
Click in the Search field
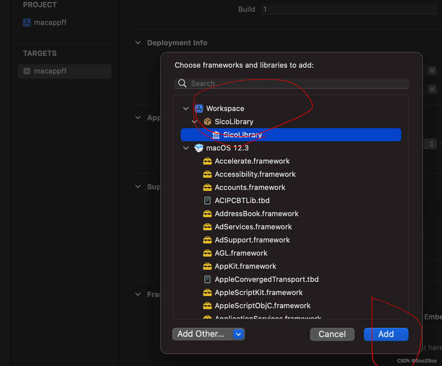pos(292,83)
